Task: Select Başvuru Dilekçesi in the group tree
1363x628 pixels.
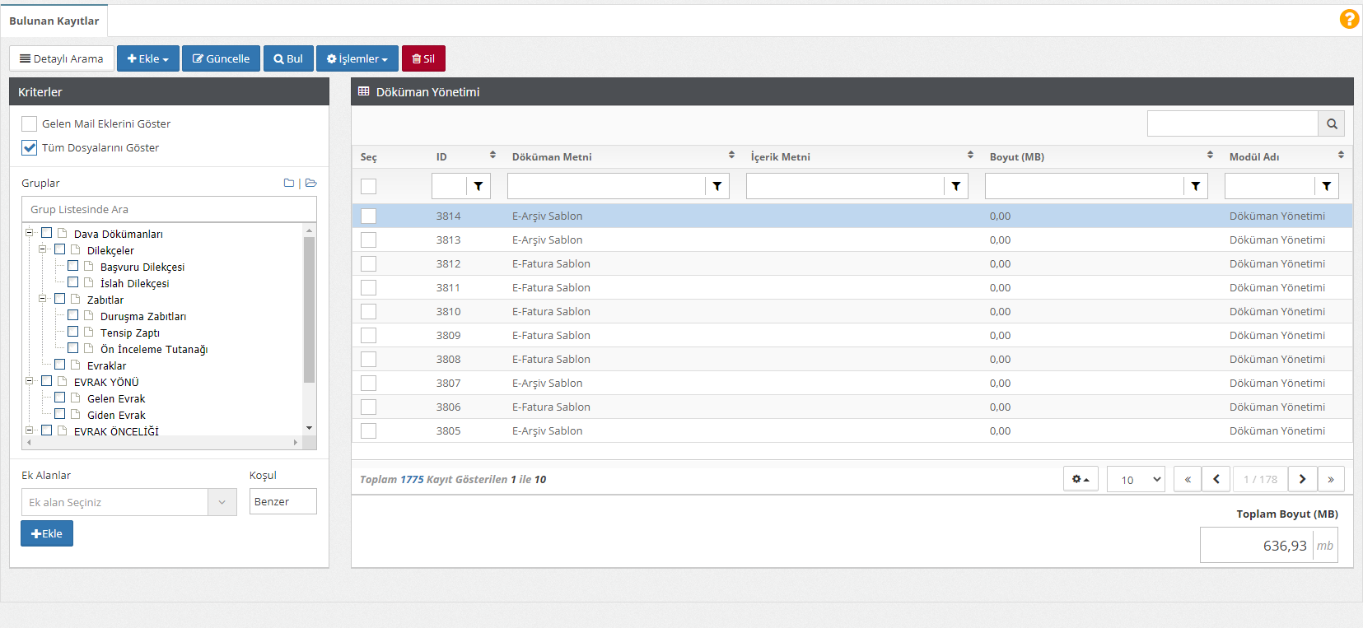Action: [x=142, y=267]
